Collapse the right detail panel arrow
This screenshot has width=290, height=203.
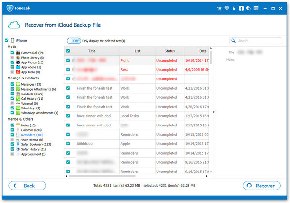[214, 112]
